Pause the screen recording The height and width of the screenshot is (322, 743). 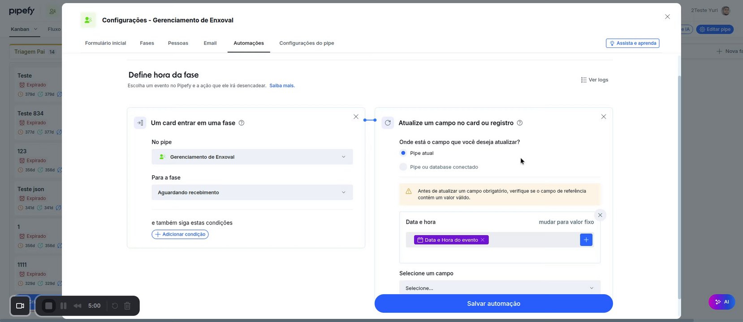tap(64, 306)
